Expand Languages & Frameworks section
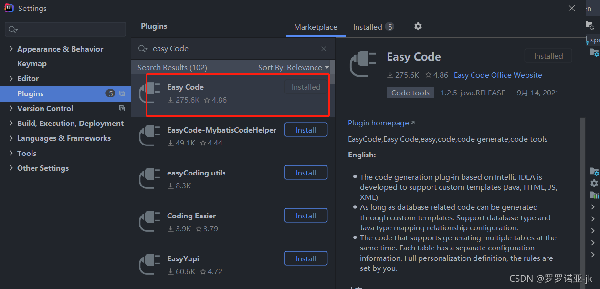 [11, 138]
